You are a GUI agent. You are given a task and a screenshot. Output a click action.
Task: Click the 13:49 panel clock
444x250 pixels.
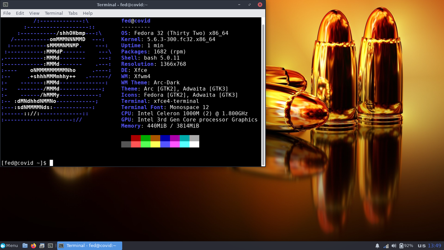pyautogui.click(x=435, y=245)
